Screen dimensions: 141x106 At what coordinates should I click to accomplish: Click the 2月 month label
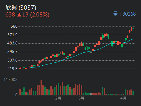click(x=58, y=98)
